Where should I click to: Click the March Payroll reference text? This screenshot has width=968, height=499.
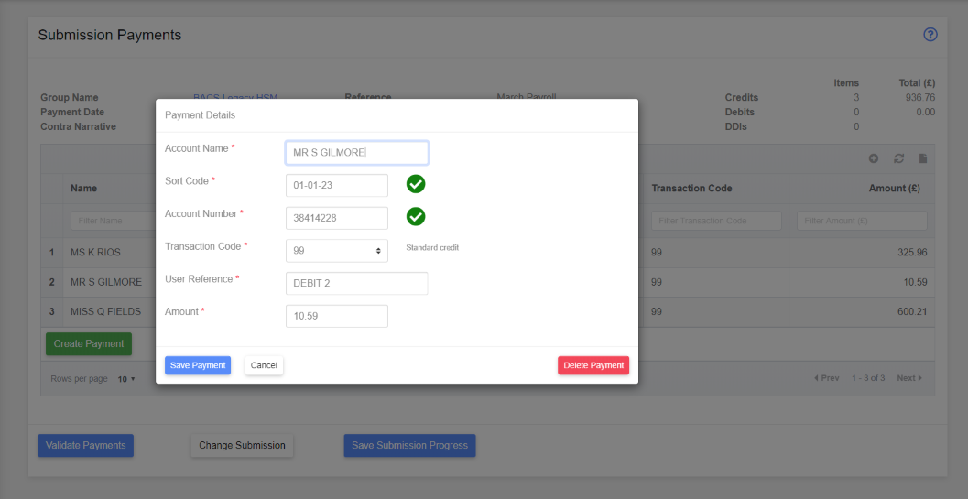[x=527, y=97]
